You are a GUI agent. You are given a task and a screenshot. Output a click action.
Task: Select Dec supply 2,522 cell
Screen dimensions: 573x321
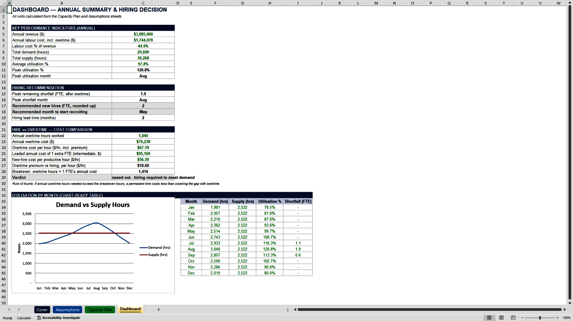click(242, 273)
